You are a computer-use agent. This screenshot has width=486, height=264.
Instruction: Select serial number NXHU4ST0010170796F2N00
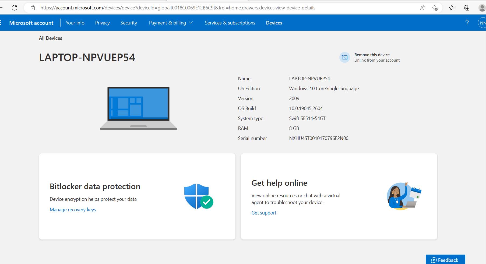[319, 138]
